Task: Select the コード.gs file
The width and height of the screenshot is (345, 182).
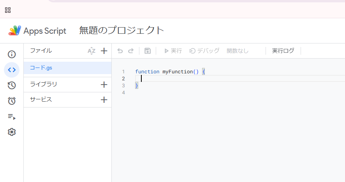Action: tap(67, 68)
